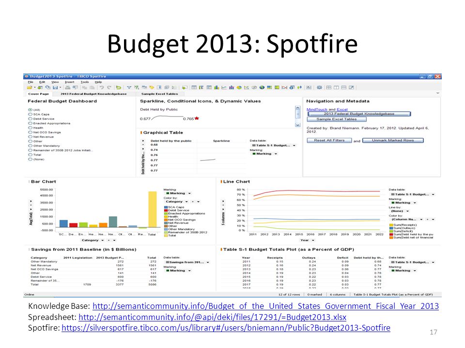Insert a Cross Table via sigma icon
The width and height of the screenshot is (465, 348).
coord(201,87)
